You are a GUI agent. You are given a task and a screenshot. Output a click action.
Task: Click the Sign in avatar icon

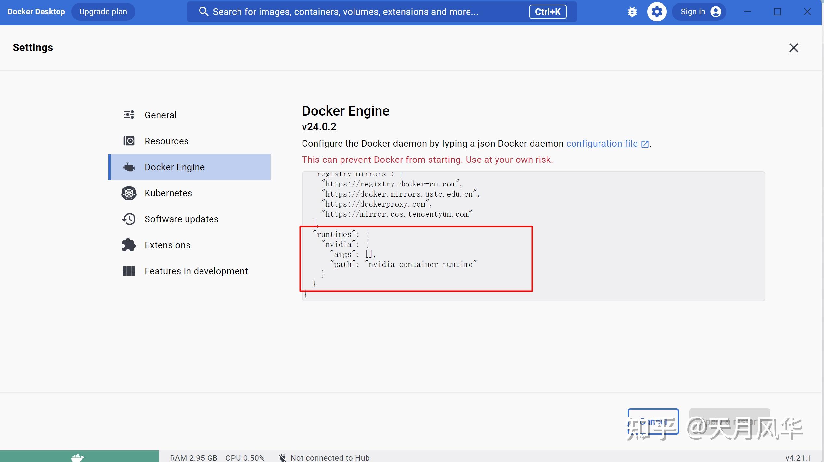(x=716, y=11)
